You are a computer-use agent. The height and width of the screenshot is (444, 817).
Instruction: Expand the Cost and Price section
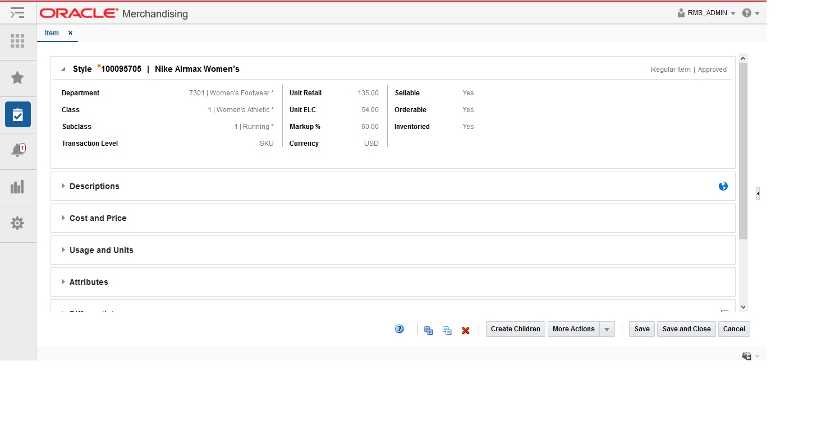63,218
